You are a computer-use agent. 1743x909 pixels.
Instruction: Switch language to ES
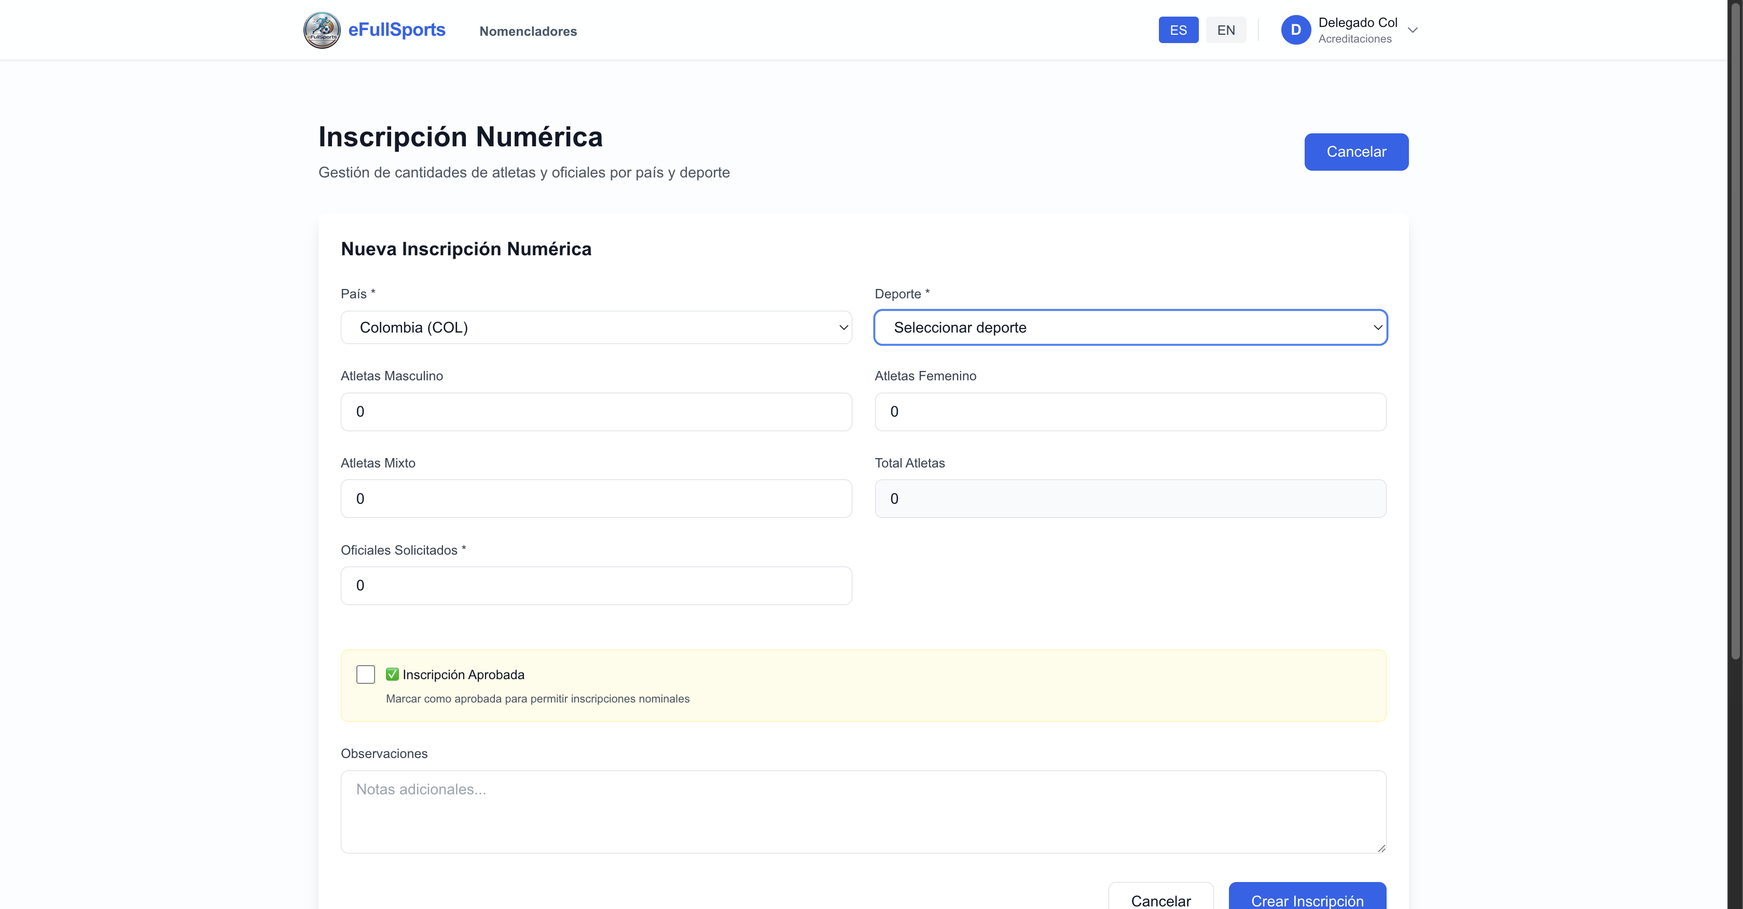tap(1178, 30)
